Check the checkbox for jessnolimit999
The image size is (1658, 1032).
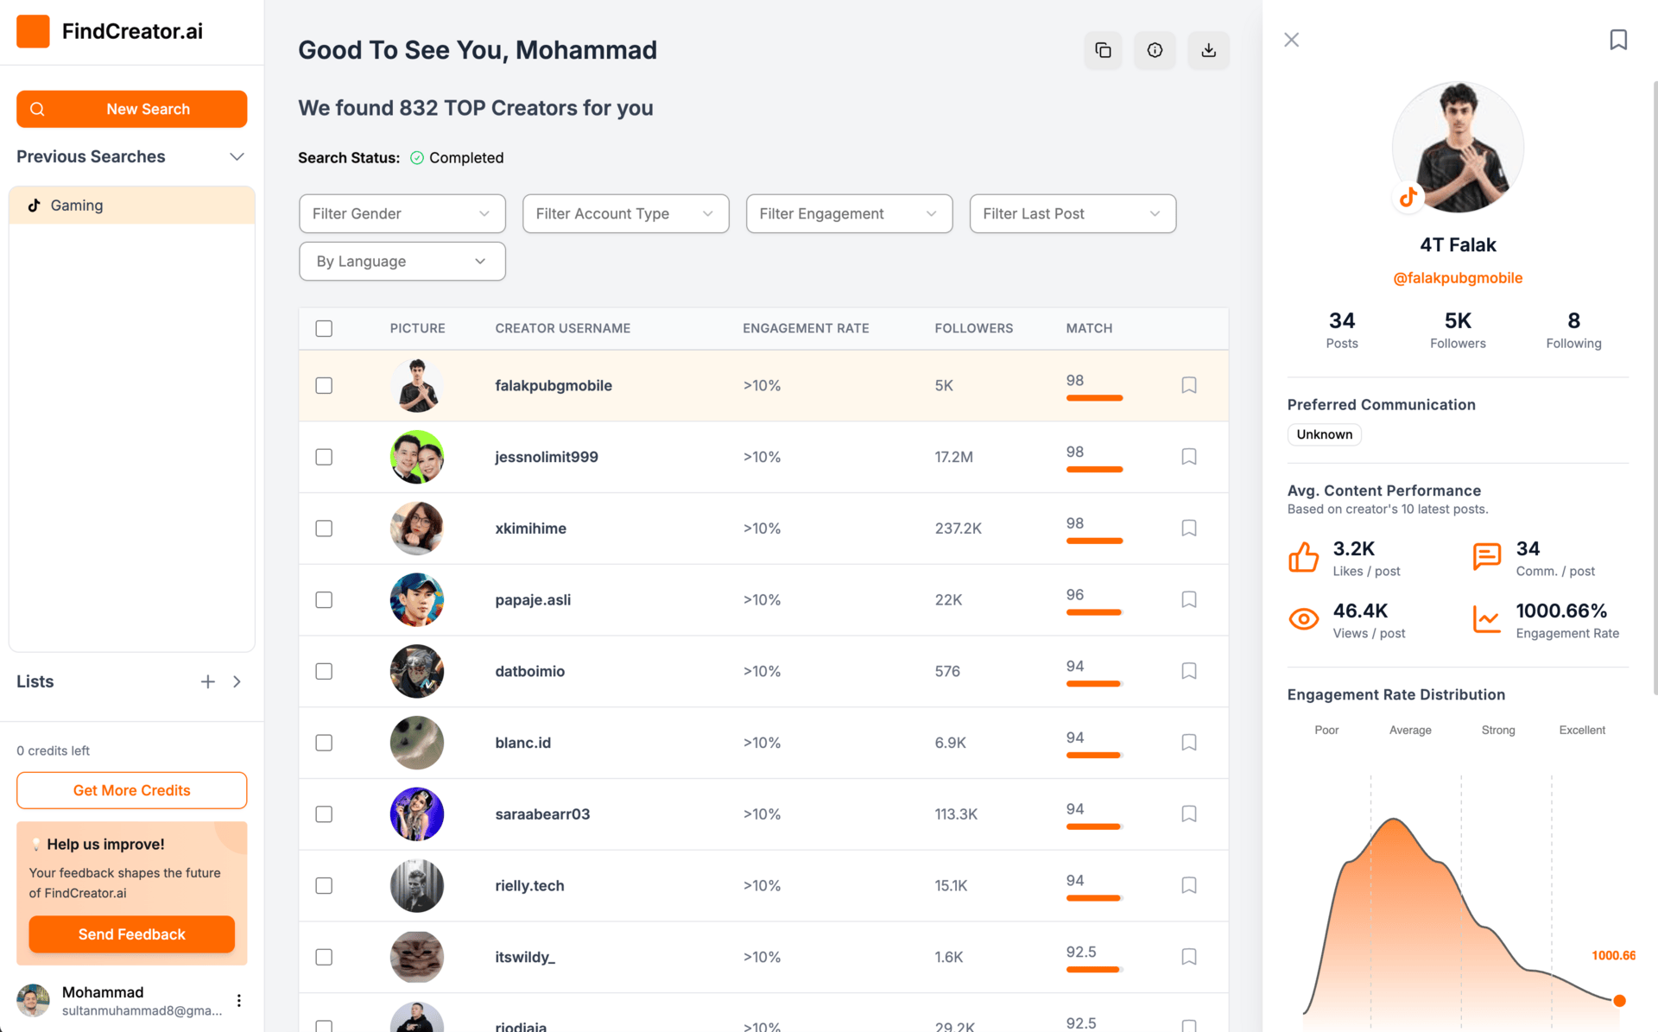(324, 457)
